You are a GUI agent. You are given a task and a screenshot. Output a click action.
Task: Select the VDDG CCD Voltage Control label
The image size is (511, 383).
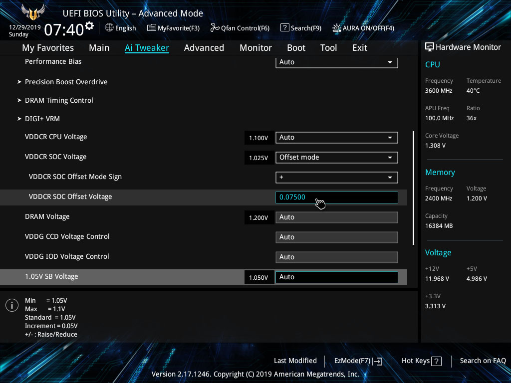[x=67, y=236]
